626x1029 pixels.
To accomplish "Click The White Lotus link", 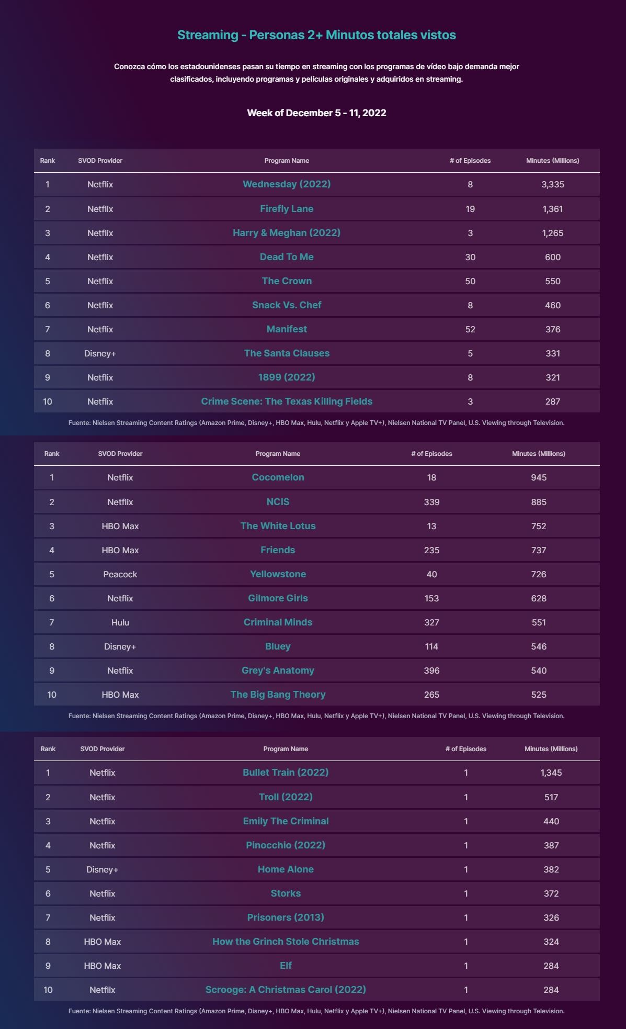I will point(278,526).
